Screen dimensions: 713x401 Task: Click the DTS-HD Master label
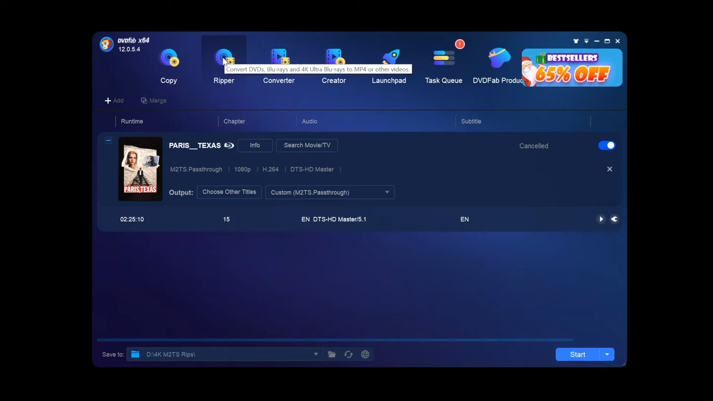click(x=312, y=169)
